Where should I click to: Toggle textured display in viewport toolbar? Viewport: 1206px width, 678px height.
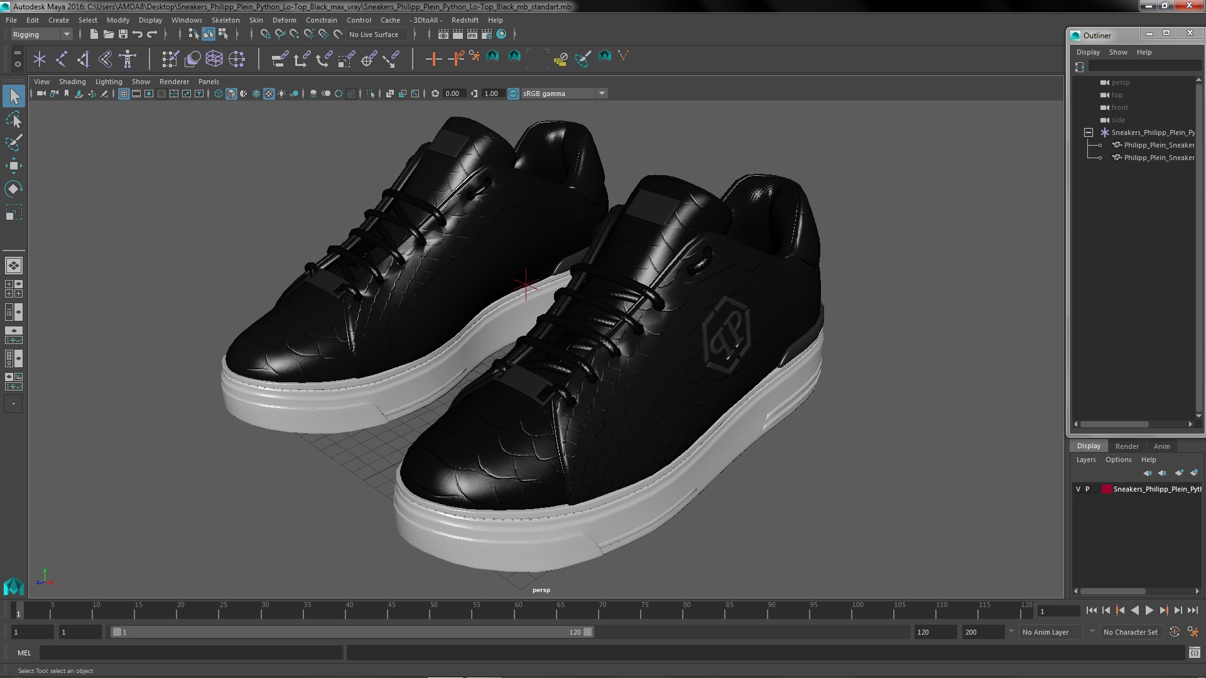coord(269,94)
